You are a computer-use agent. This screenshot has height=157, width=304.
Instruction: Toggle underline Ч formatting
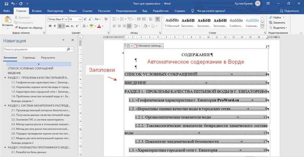(x=60, y=26)
